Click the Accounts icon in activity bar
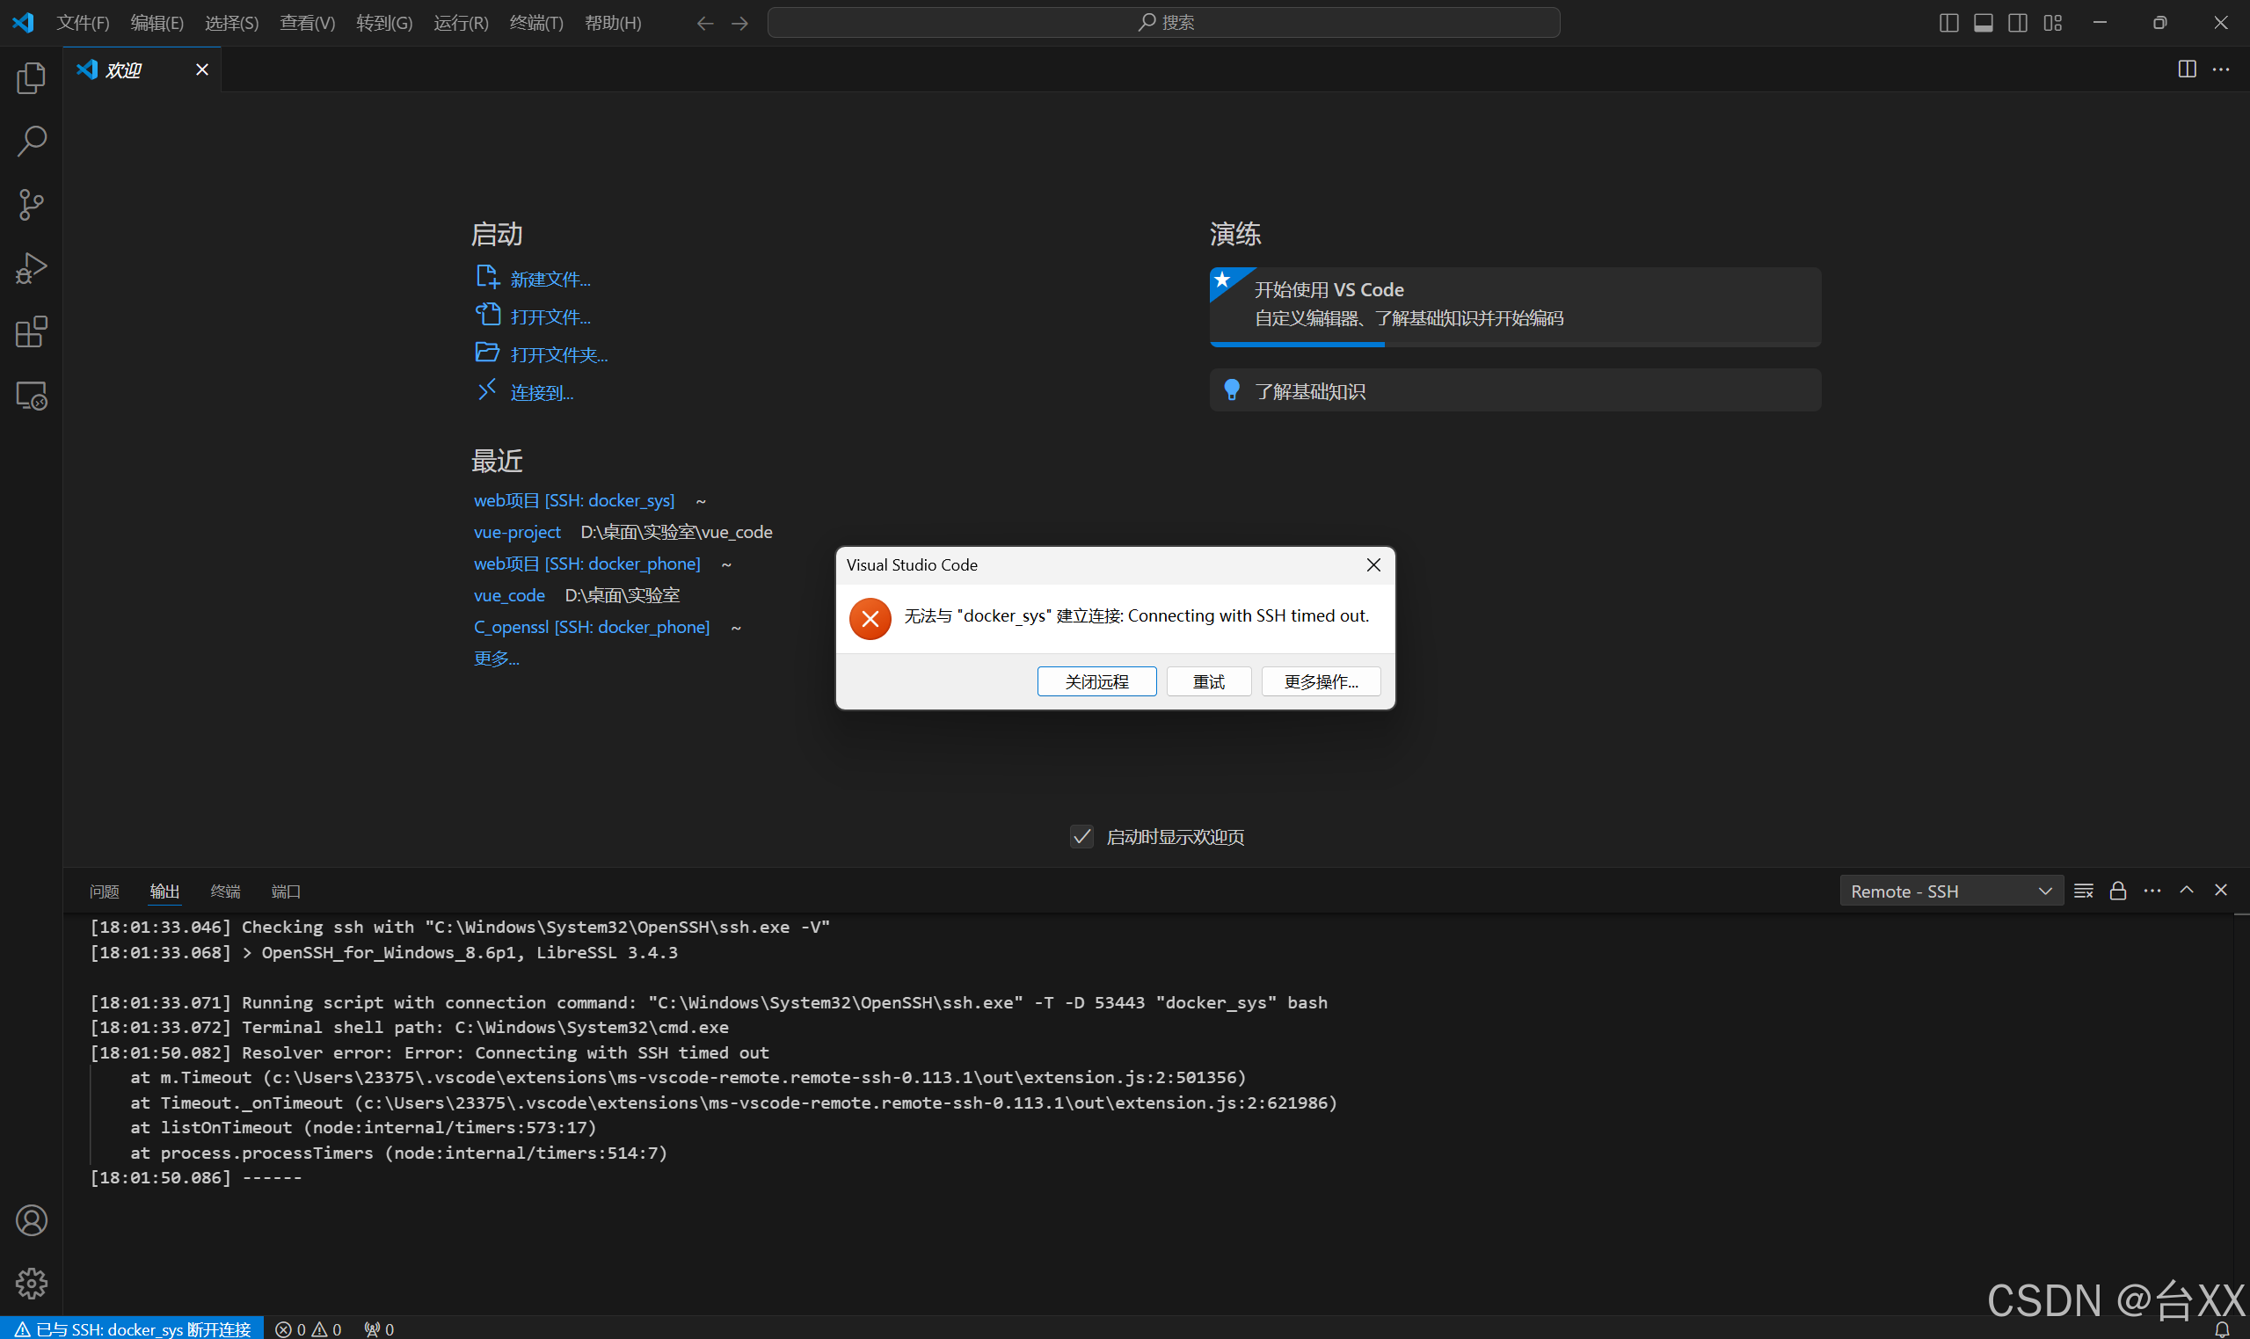The height and width of the screenshot is (1339, 2250). pyautogui.click(x=32, y=1220)
